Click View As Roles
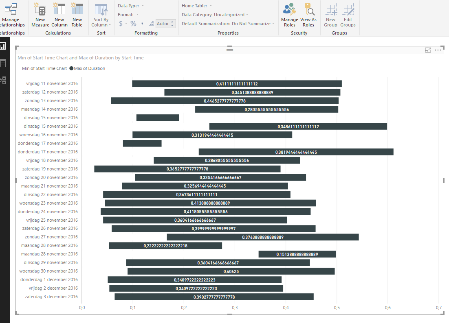Screen dimensions: 449x323 coord(308,15)
